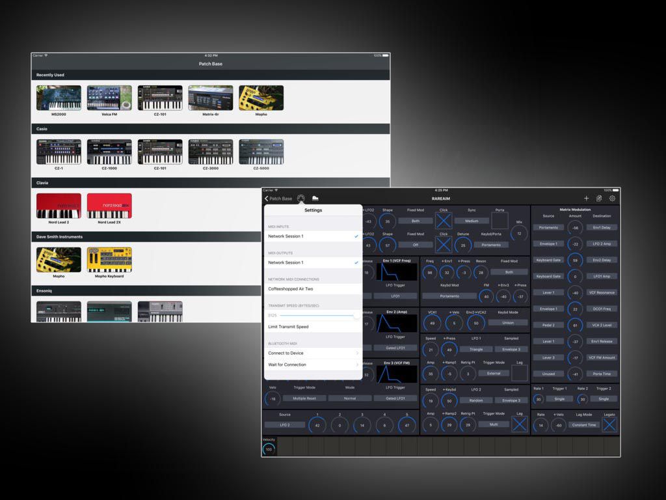Open the MS2000 synth thumbnail
Image resolution: width=666 pixels, height=500 pixels.
(x=59, y=98)
